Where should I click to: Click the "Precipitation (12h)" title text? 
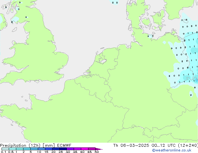pyautogui.click(x=20, y=146)
